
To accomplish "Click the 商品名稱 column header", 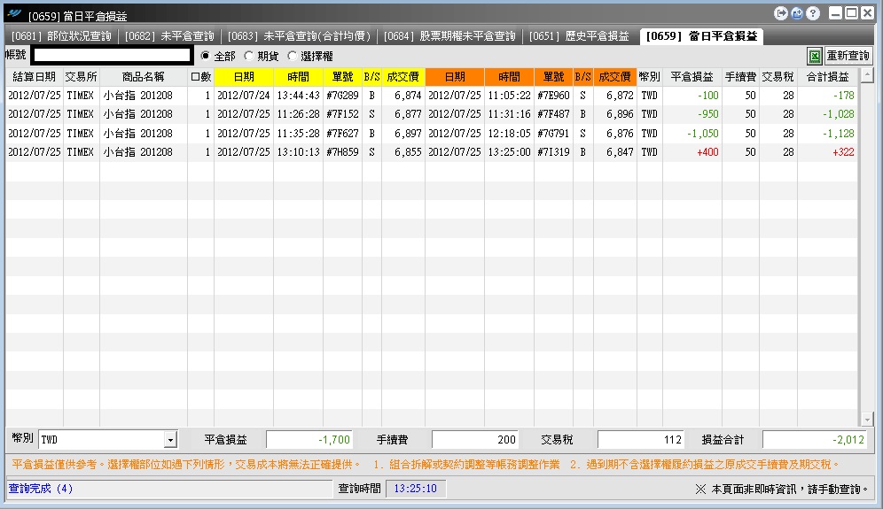I will tap(144, 77).
